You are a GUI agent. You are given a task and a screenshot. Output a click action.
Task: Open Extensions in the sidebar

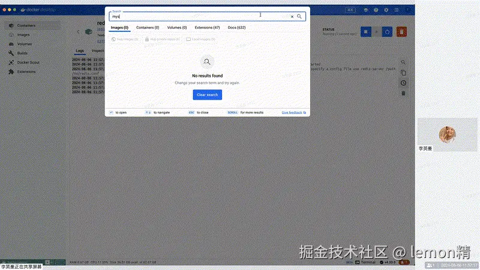coord(32,71)
